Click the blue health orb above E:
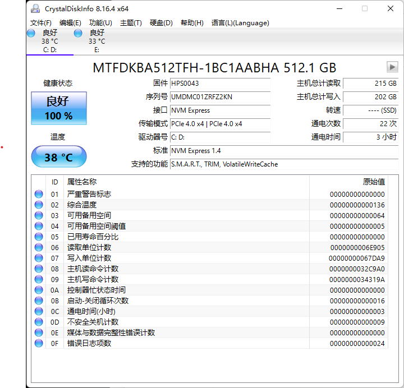Image resolution: width=404 pixels, height=388 pixels. point(78,33)
